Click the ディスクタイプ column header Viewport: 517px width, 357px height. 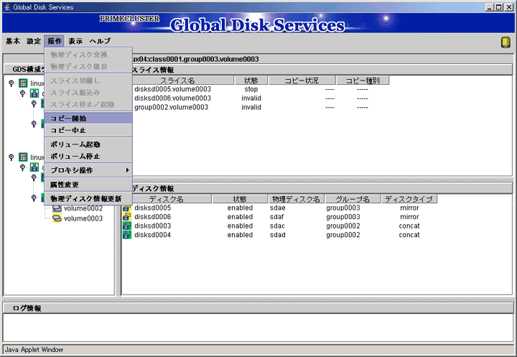pos(409,199)
